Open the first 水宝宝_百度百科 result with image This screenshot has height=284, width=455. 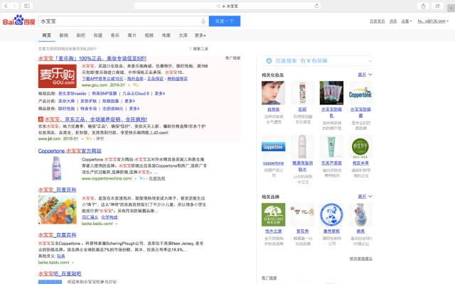click(x=57, y=190)
